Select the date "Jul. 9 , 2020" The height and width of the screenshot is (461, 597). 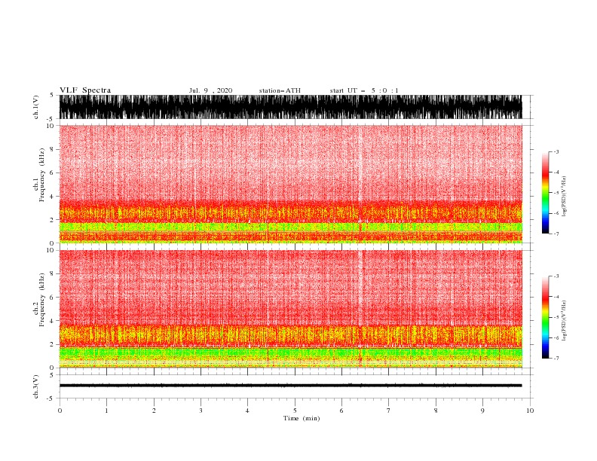(x=210, y=90)
